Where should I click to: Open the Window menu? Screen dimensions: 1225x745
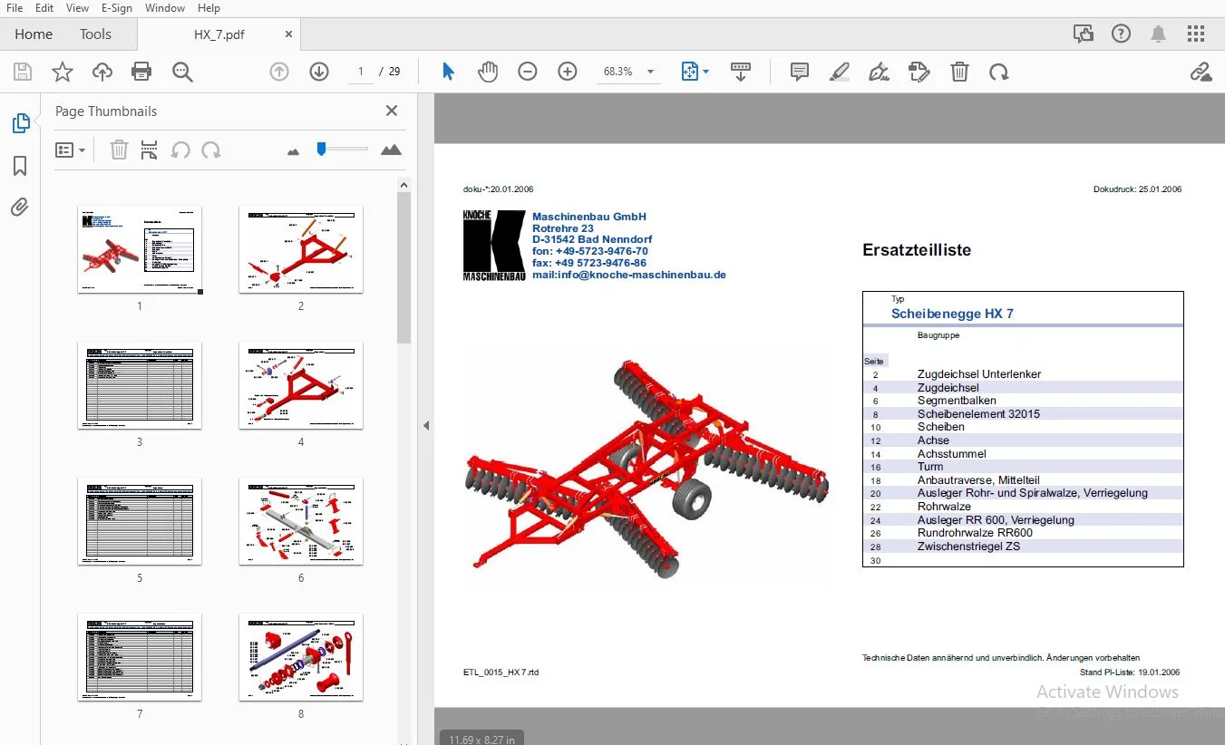165,8
